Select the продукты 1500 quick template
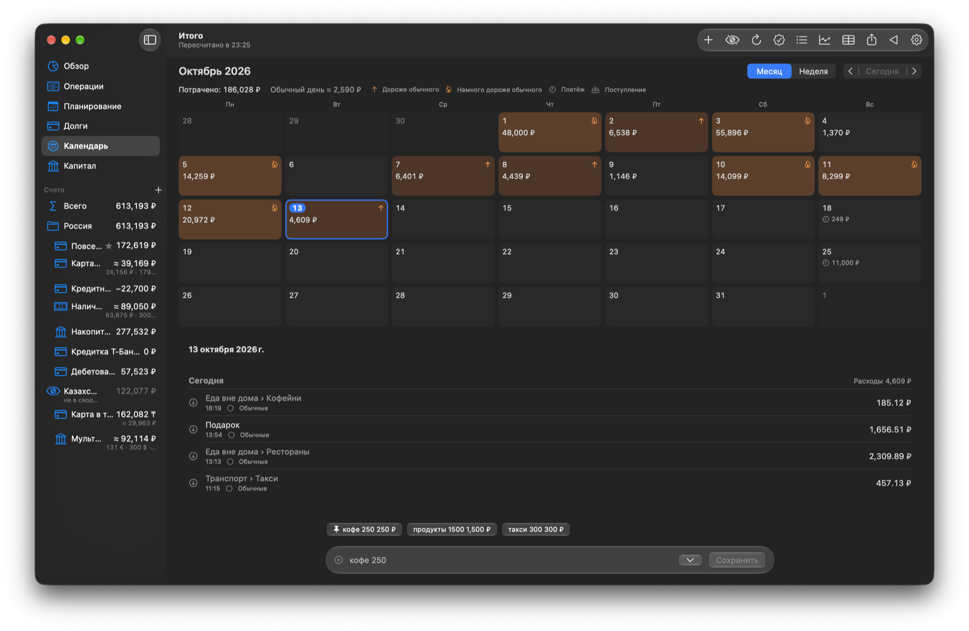The width and height of the screenshot is (969, 631). click(x=452, y=530)
